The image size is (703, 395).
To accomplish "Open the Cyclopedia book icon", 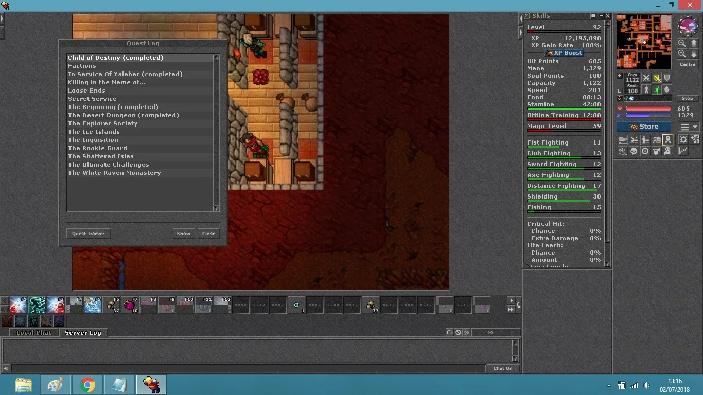I will tap(657, 140).
